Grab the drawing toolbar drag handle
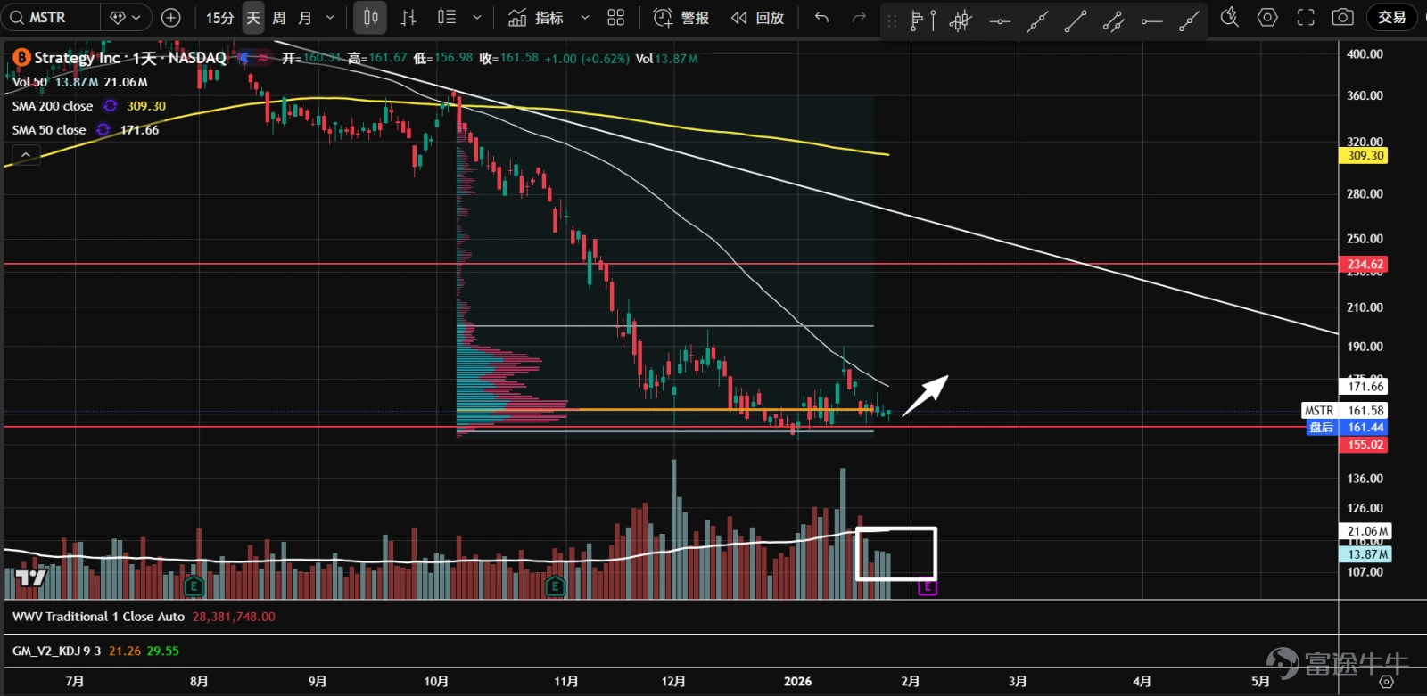1427x696 pixels. [x=891, y=20]
